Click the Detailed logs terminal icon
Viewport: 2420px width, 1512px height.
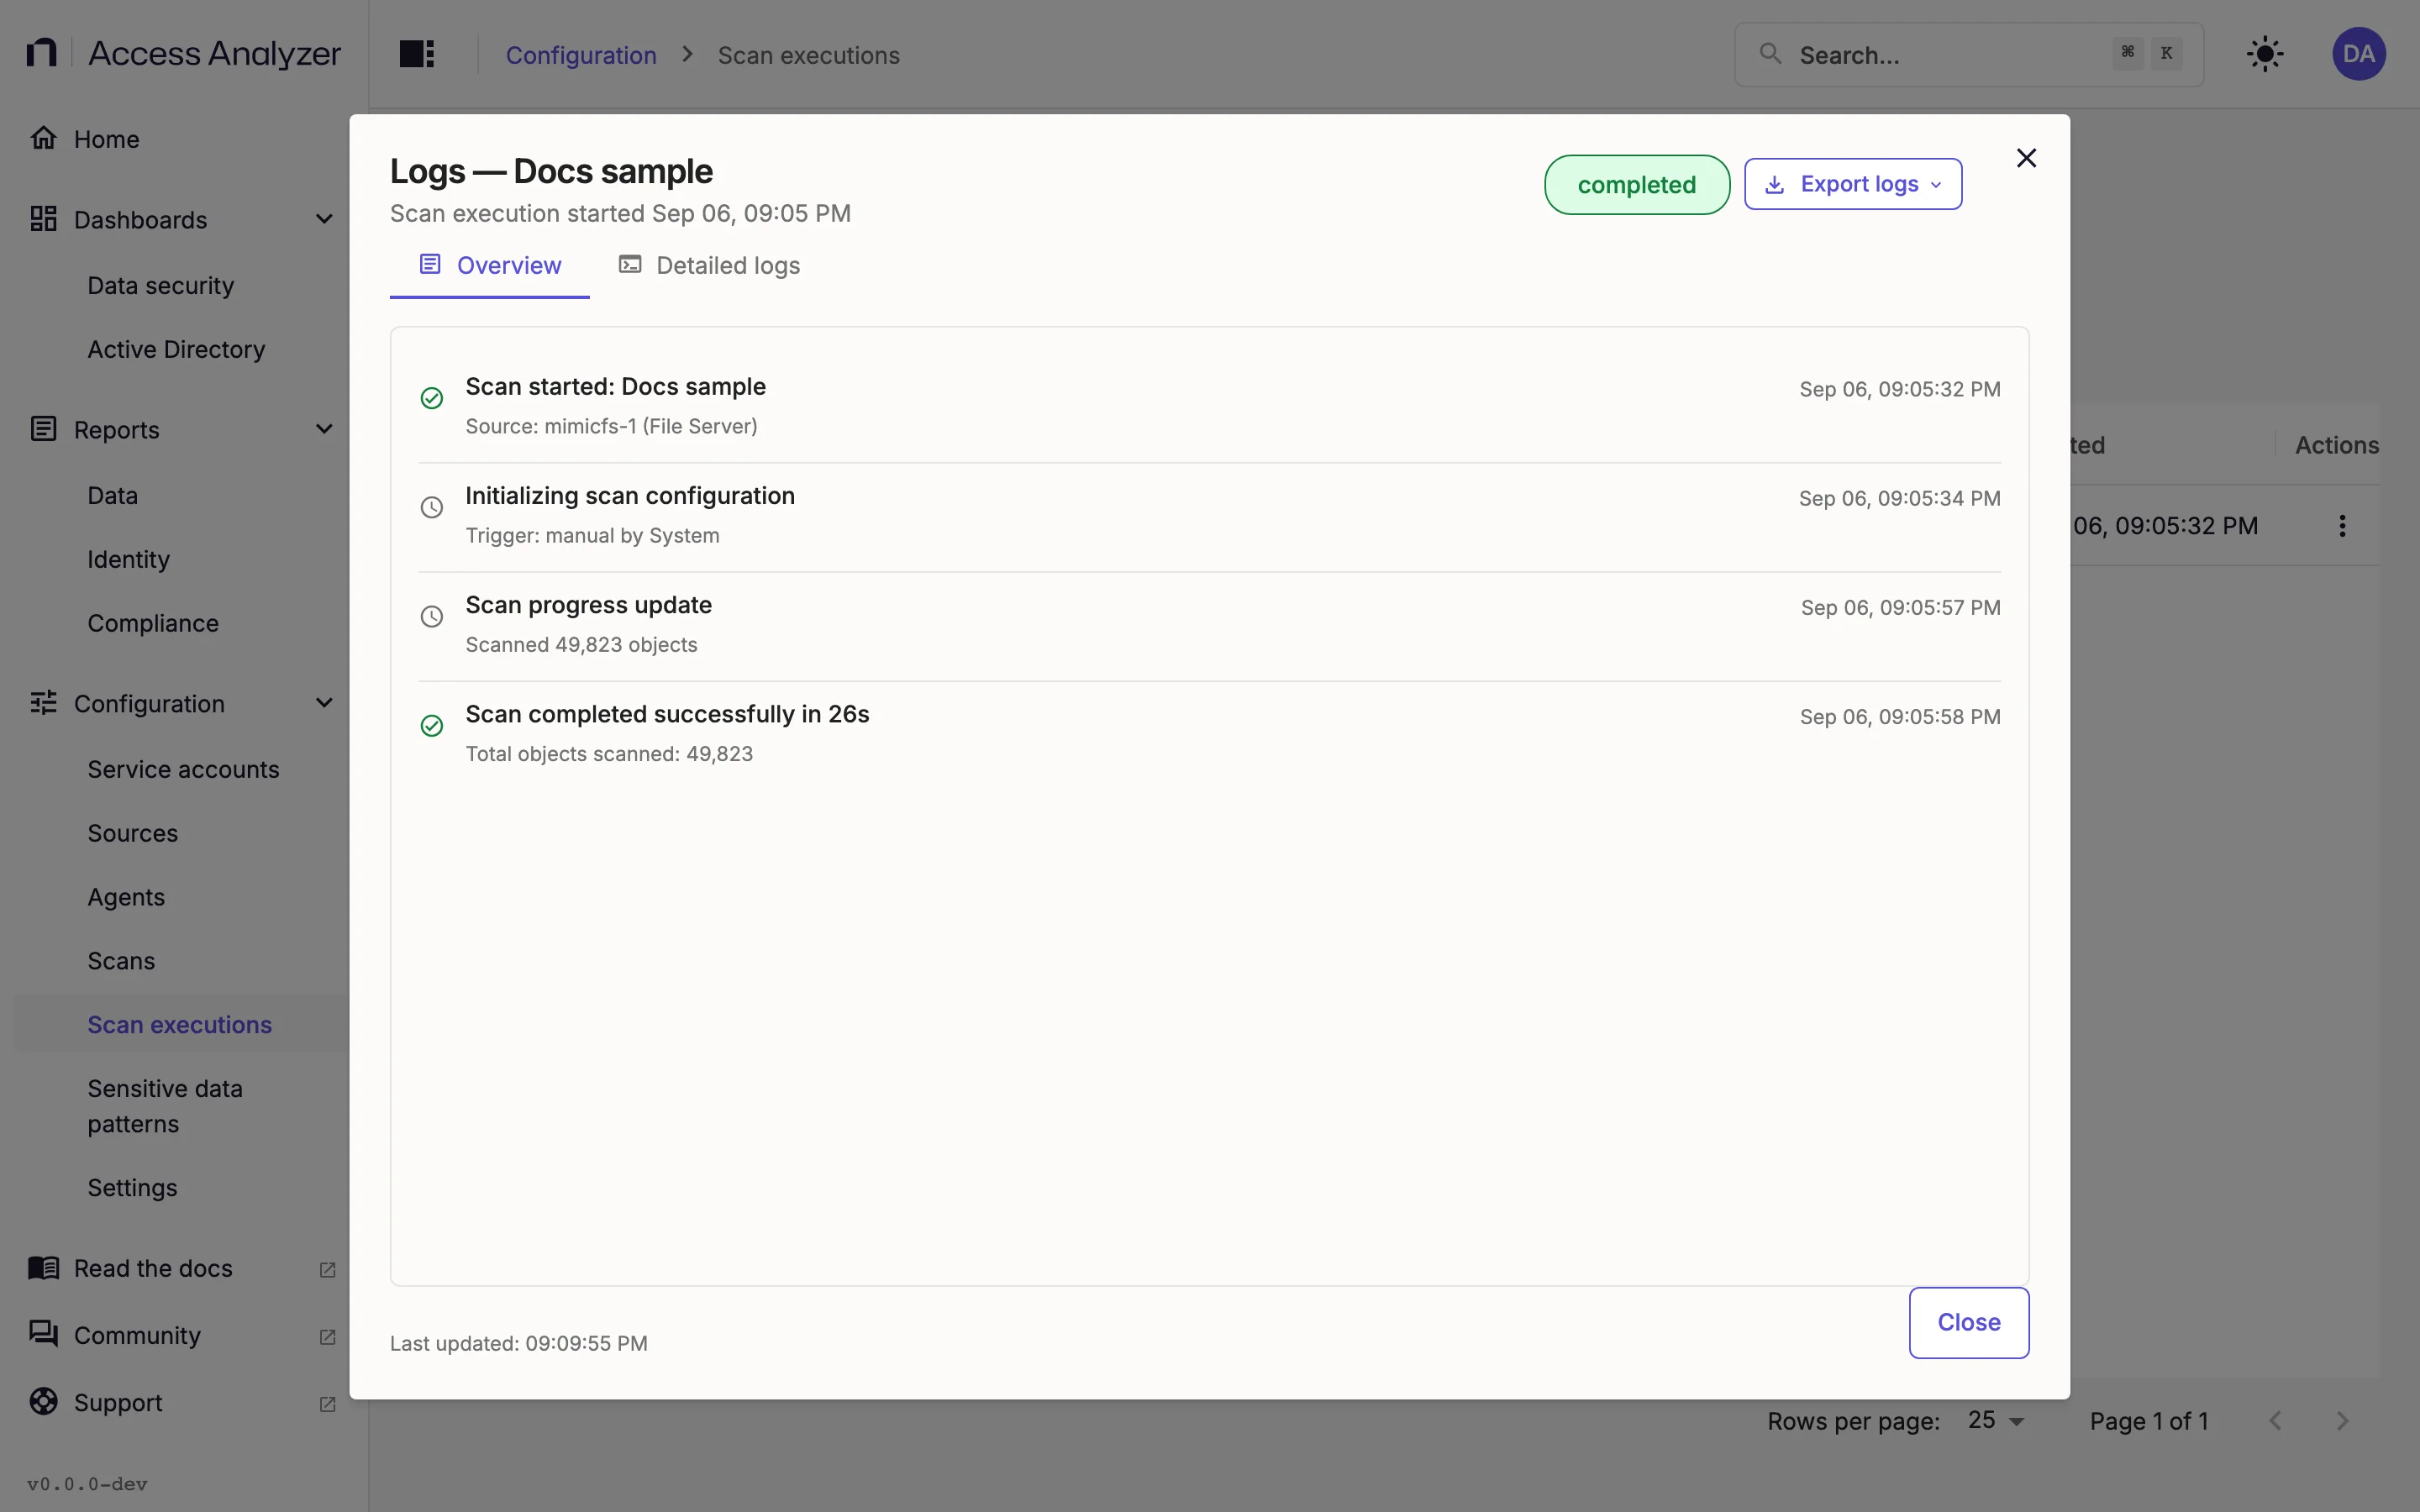(630, 264)
